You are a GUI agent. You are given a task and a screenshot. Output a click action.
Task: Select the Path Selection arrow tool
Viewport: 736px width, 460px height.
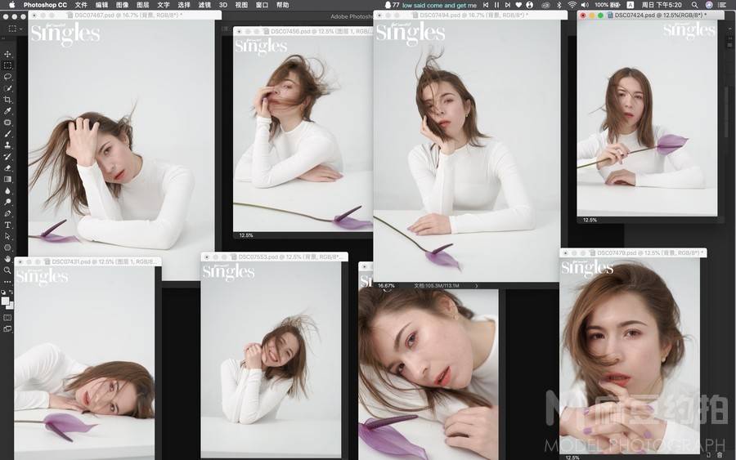7,236
